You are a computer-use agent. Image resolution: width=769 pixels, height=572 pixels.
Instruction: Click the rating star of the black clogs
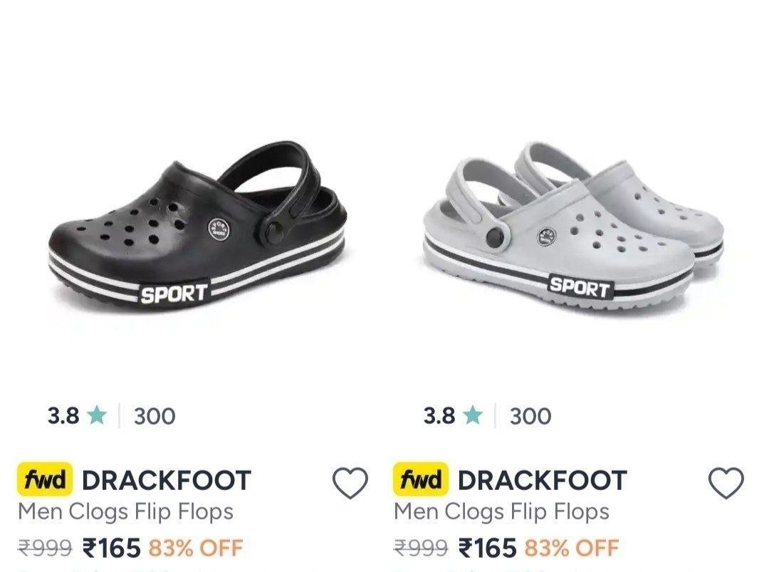point(97,415)
